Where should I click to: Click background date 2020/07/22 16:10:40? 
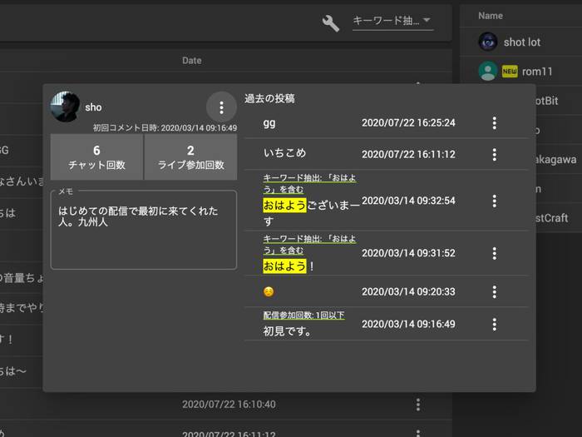pyautogui.click(x=229, y=405)
